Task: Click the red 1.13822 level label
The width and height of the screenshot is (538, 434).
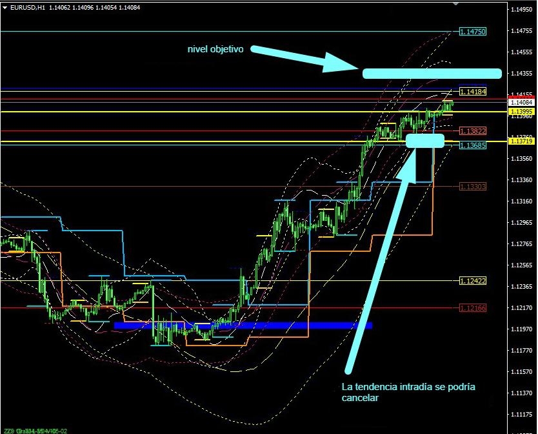Action: (473, 131)
